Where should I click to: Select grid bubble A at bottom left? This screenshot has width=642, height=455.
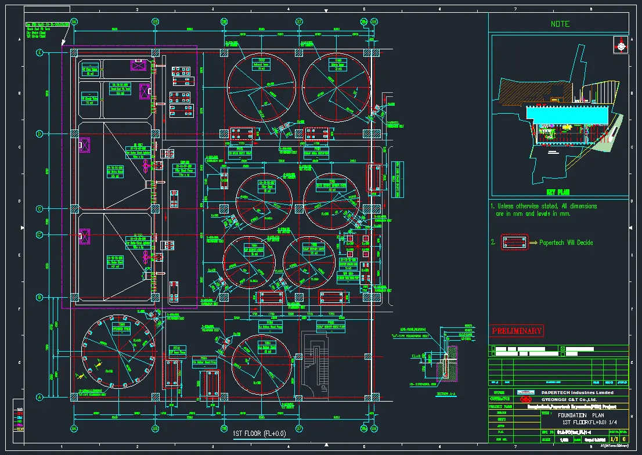(x=39, y=397)
